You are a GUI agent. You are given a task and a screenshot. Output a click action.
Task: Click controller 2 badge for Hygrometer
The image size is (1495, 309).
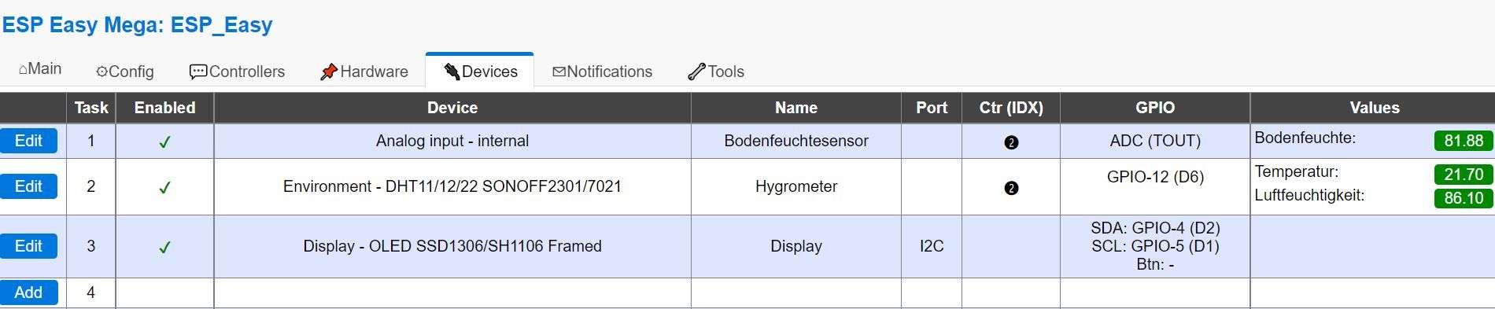click(x=1011, y=188)
